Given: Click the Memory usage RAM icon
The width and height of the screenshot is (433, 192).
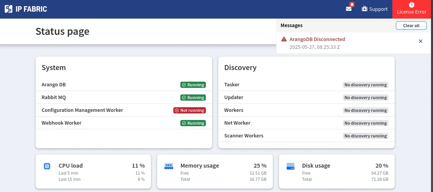Looking at the screenshot, I should pyautogui.click(x=169, y=166).
